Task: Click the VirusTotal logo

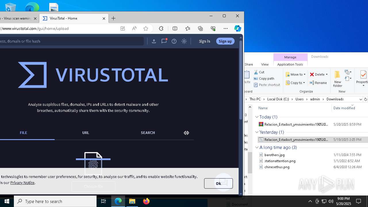Action: pyautogui.click(x=93, y=75)
